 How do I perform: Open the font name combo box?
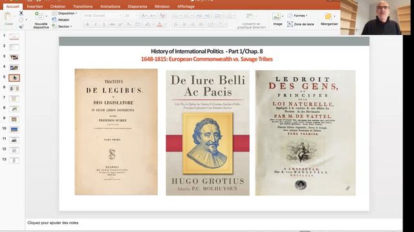103,15
